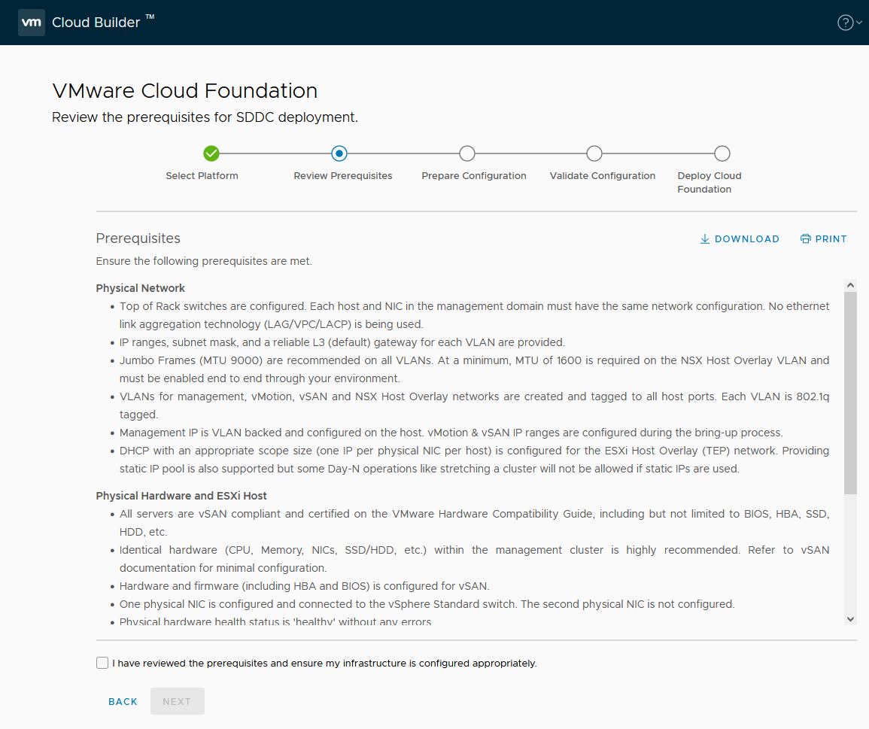Screen dimensions: 869x729
Task: Expand the help dropdown chevron in top bar
Action: click(857, 23)
